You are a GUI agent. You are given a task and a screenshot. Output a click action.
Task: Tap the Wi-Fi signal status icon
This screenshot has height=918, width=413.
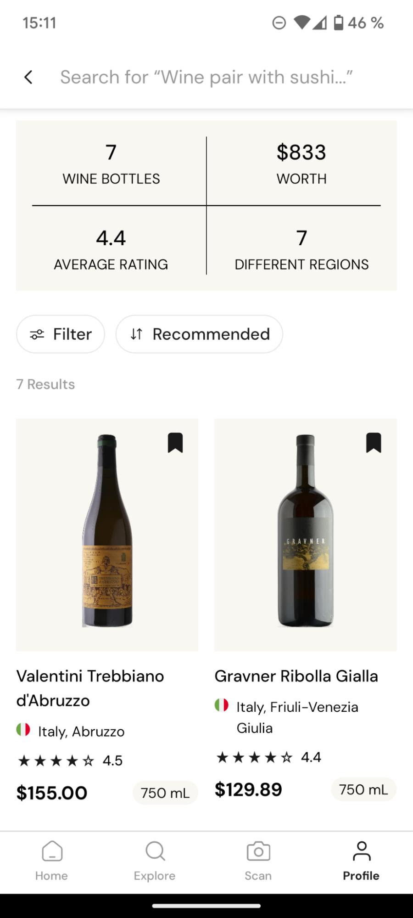coord(301,23)
